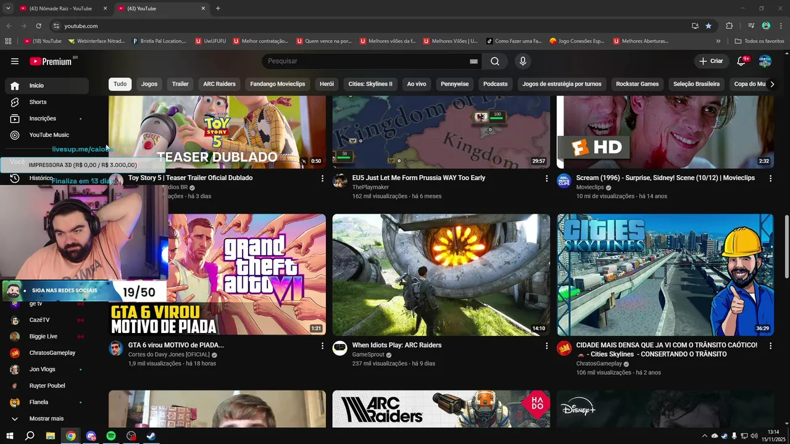The width and height of the screenshot is (790, 444).
Task: Click the Criar button
Action: [x=711, y=61]
